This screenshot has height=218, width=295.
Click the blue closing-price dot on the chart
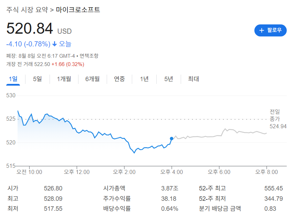pyautogui.click(x=171, y=139)
